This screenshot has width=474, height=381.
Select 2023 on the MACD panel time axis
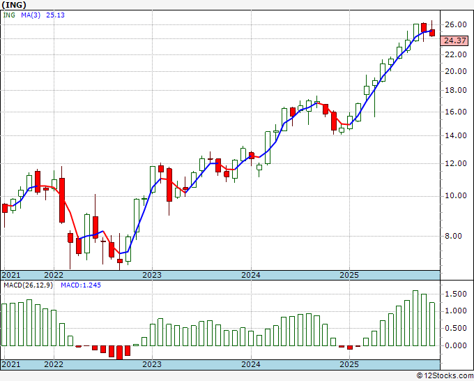pyautogui.click(x=152, y=364)
